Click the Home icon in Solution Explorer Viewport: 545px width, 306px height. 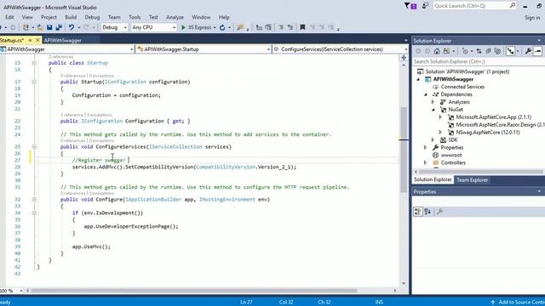coord(437,51)
